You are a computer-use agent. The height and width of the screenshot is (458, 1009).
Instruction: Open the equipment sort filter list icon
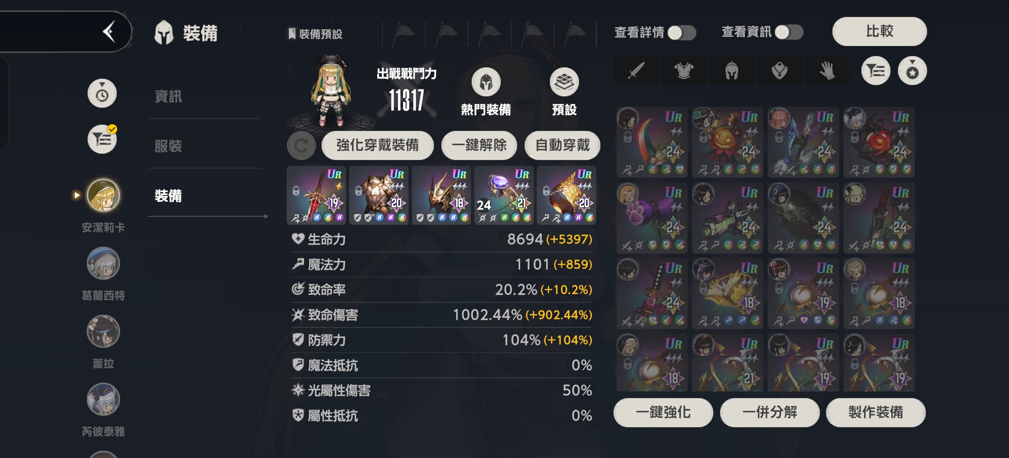point(876,71)
